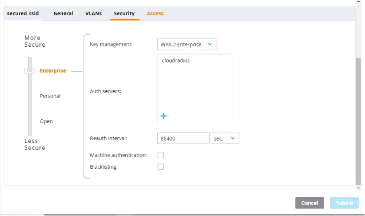The image size is (365, 216).
Task: Tick the Blacklisting checkbox
Action: [x=160, y=167]
